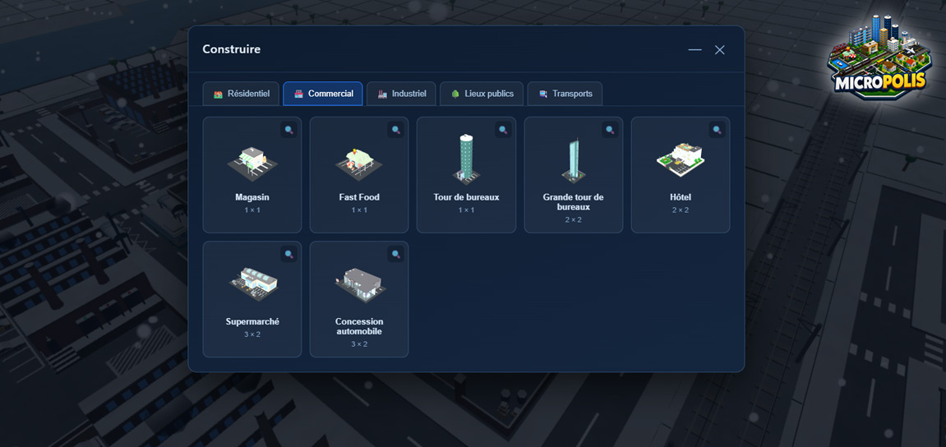Minimize the Construire dialog
This screenshot has height=447, width=946.
pyautogui.click(x=695, y=49)
